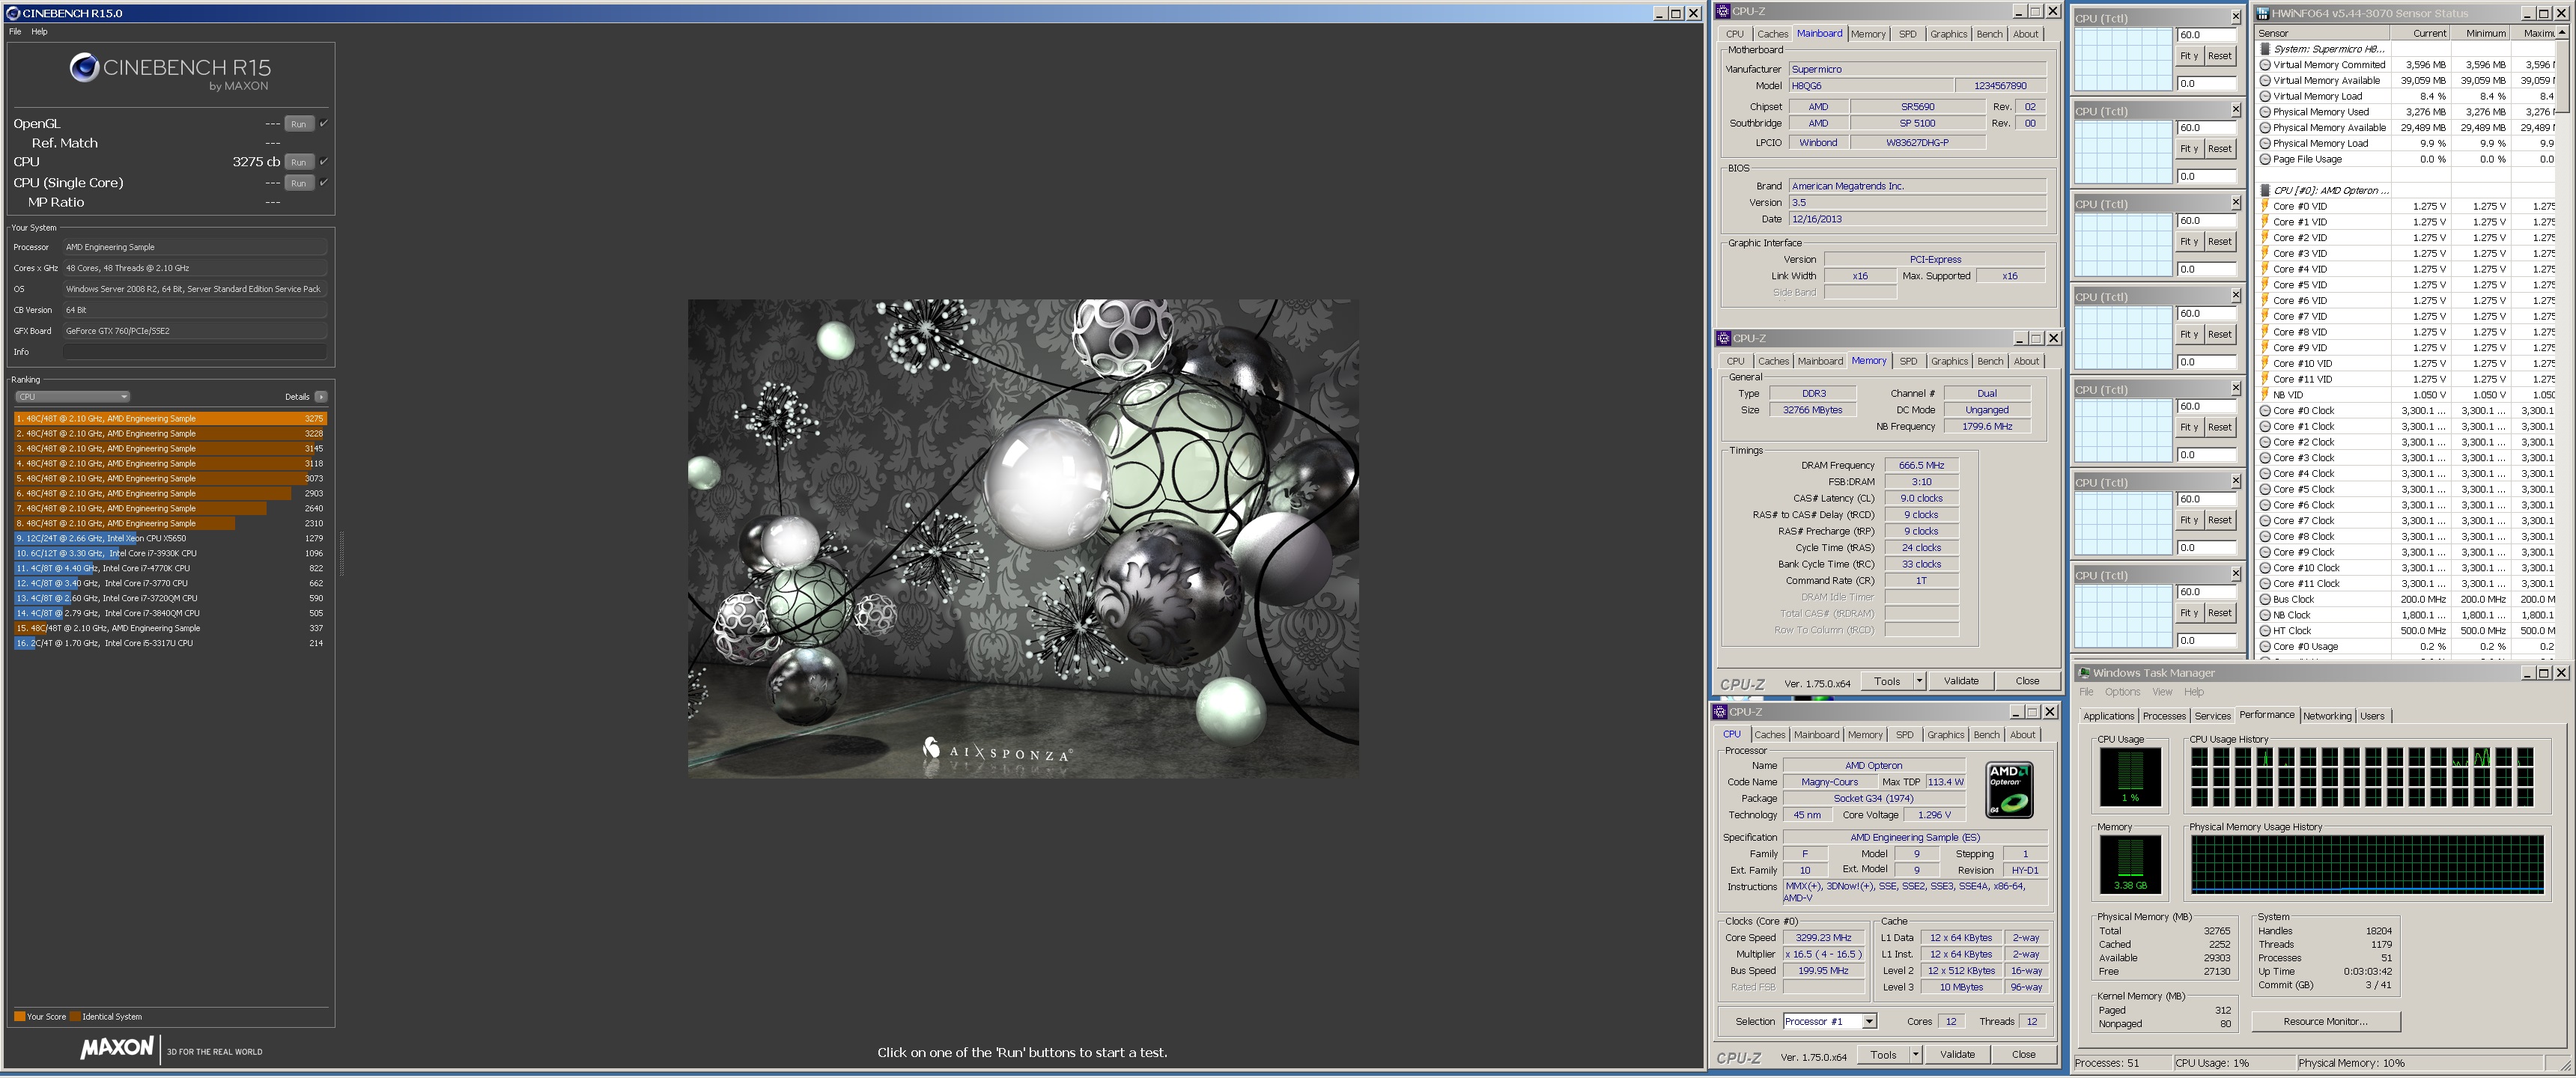This screenshot has width=2576, height=1078.
Task: Click Validate in bottom CPU-Z window
Action: (x=1957, y=1054)
